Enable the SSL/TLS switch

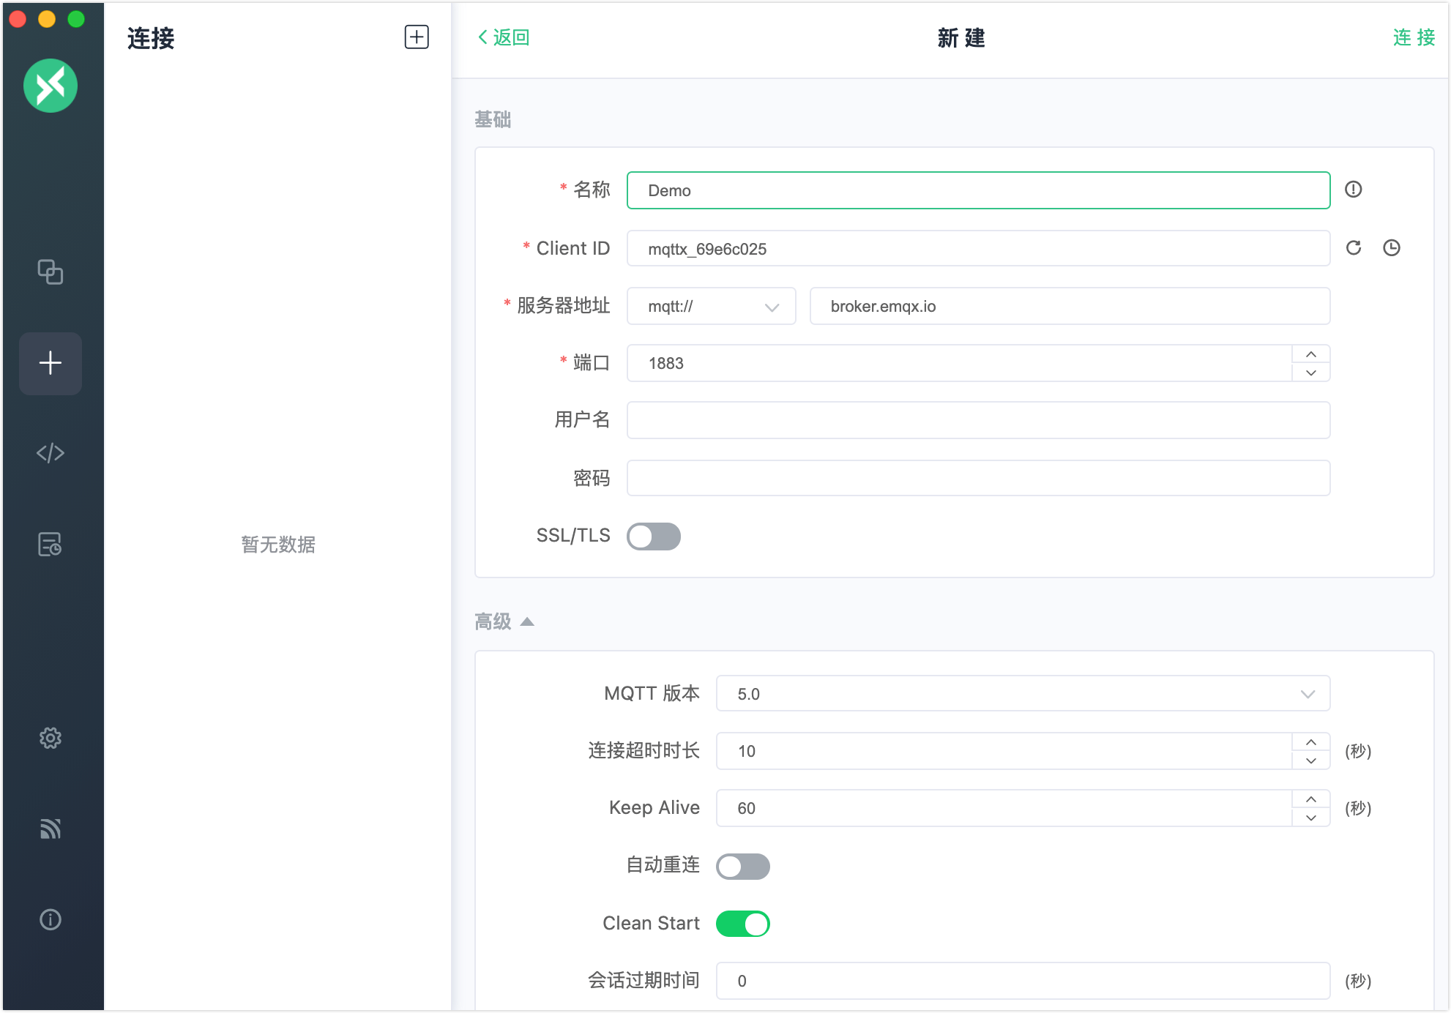coord(653,537)
